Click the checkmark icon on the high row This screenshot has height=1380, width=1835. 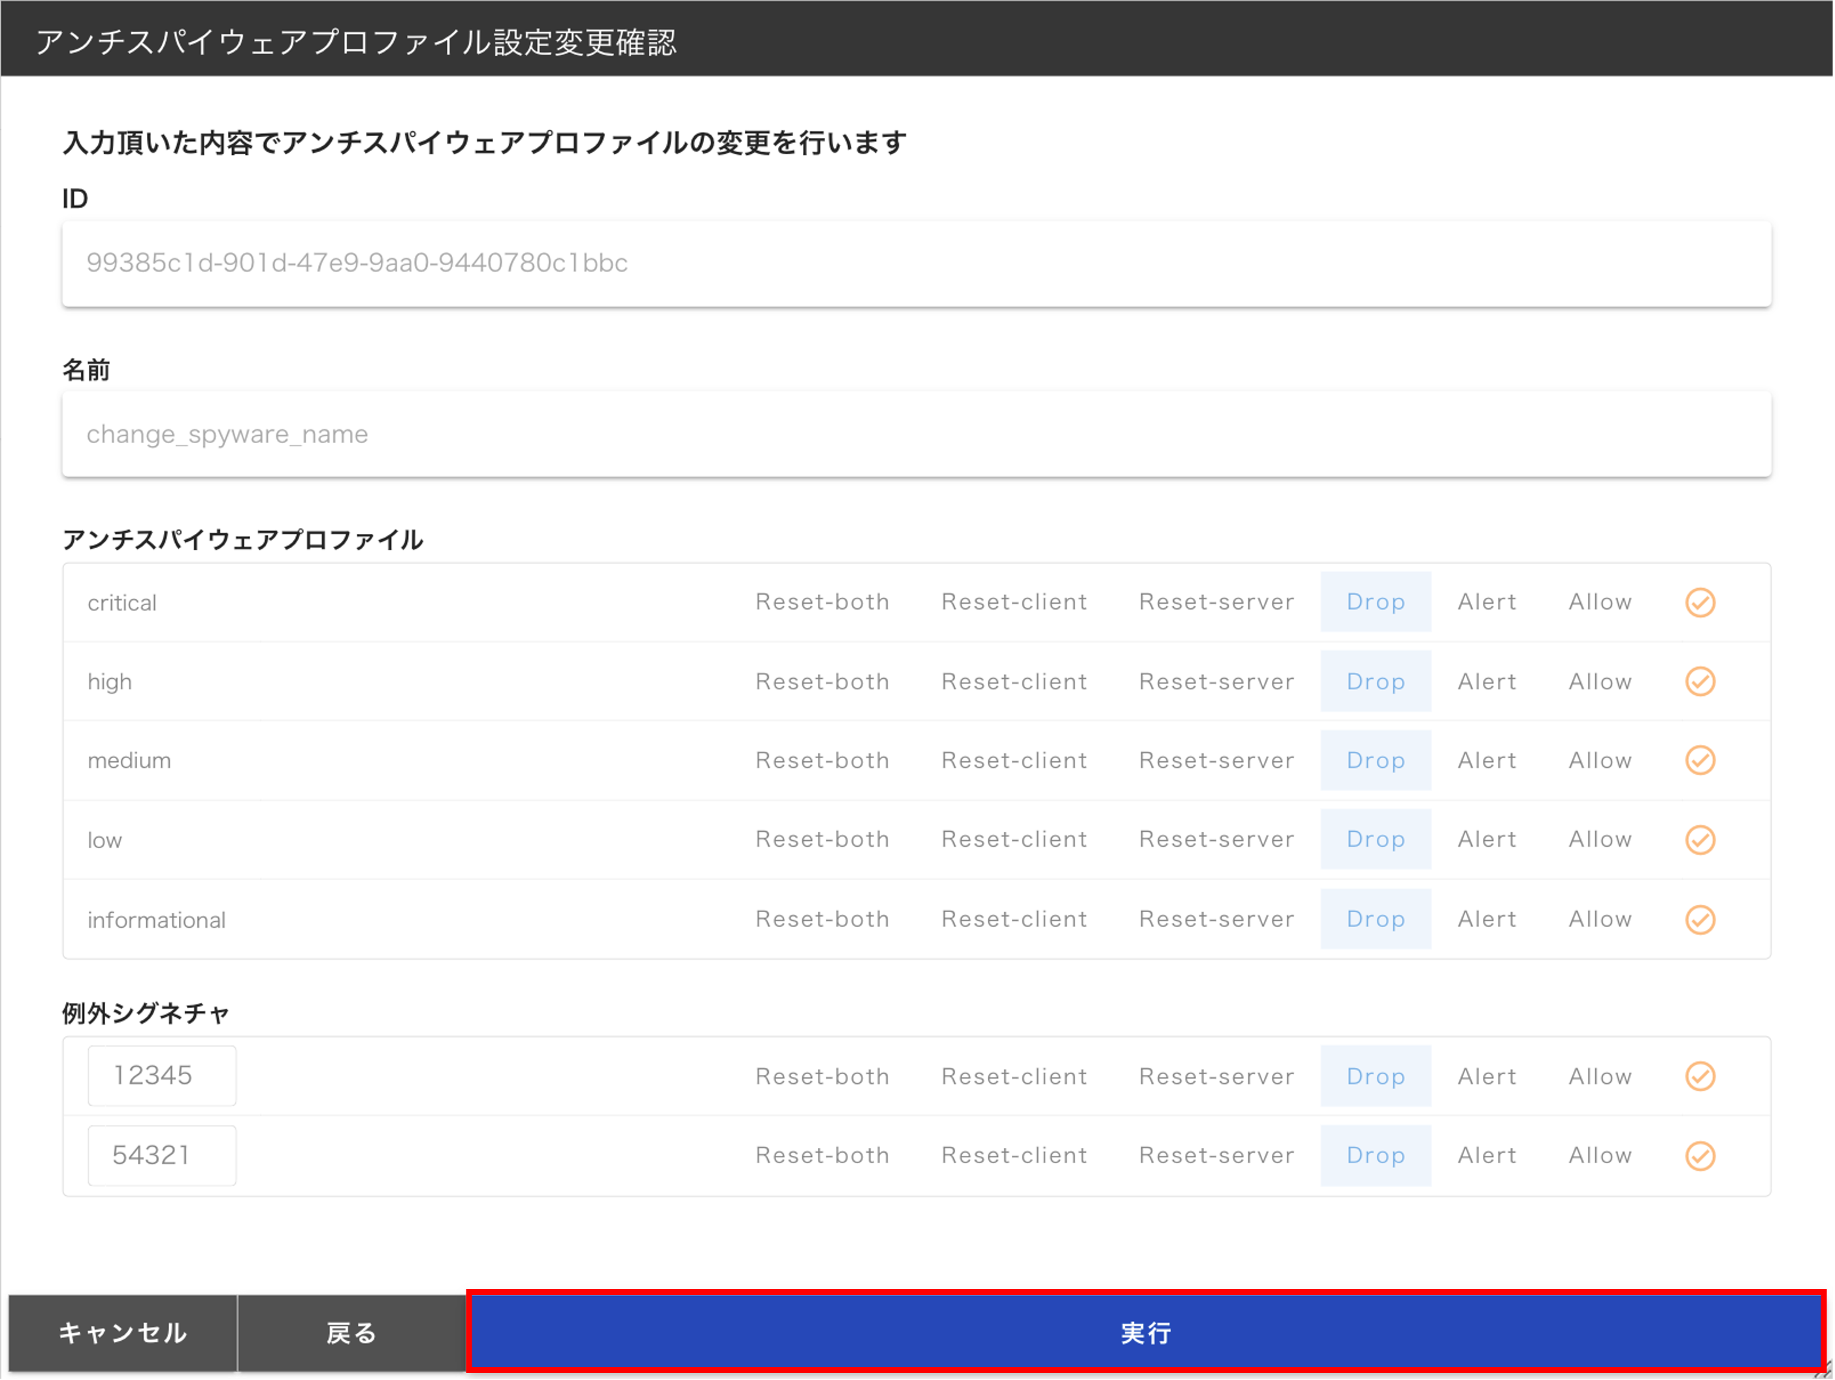pos(1700,680)
